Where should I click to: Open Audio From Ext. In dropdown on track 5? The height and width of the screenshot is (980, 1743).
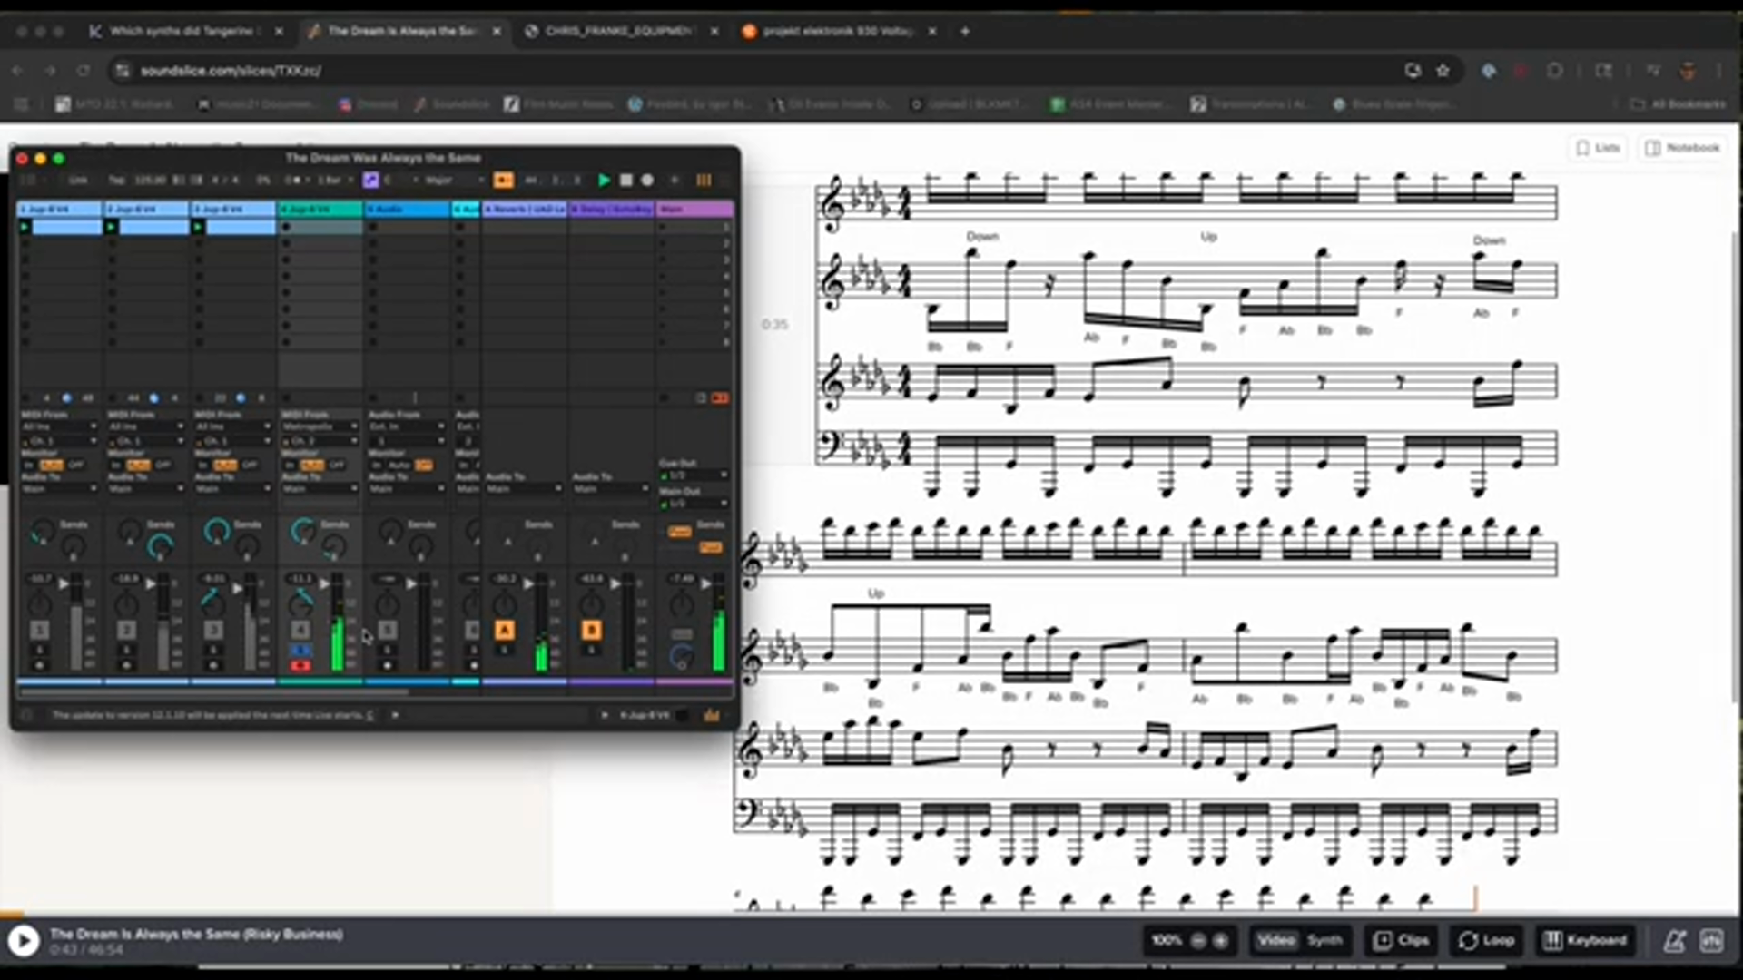[x=407, y=426]
